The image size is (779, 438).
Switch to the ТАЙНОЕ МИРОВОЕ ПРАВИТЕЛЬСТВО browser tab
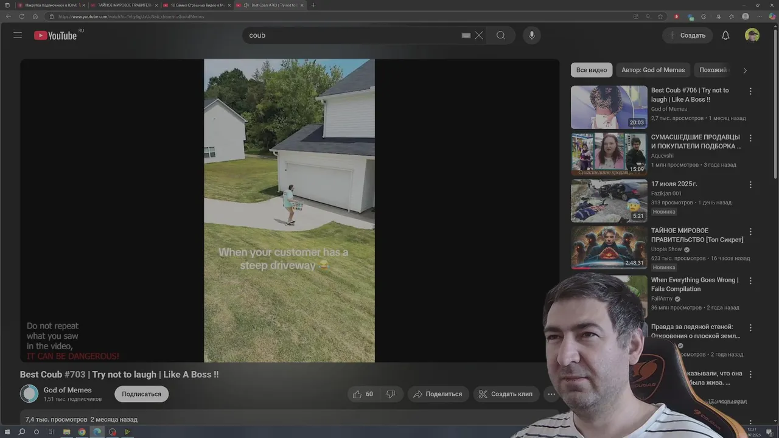(x=124, y=5)
